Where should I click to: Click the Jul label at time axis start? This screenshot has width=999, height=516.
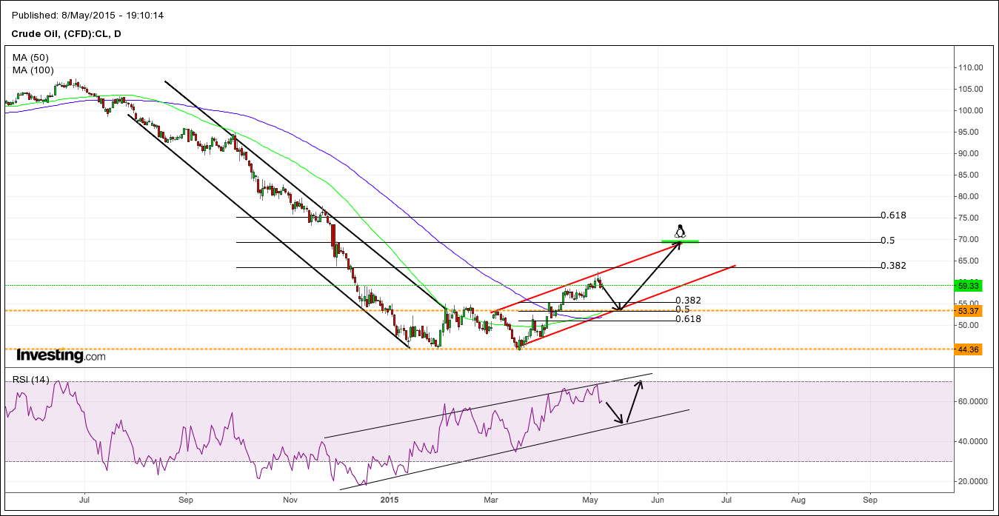tap(84, 500)
